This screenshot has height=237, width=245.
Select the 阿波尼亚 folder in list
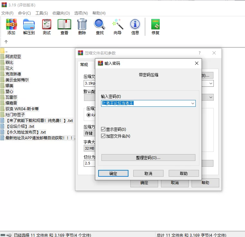pyautogui.click(x=13, y=56)
